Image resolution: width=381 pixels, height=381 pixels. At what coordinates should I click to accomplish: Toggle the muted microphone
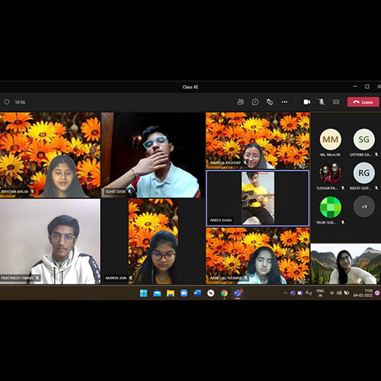pos(322,102)
